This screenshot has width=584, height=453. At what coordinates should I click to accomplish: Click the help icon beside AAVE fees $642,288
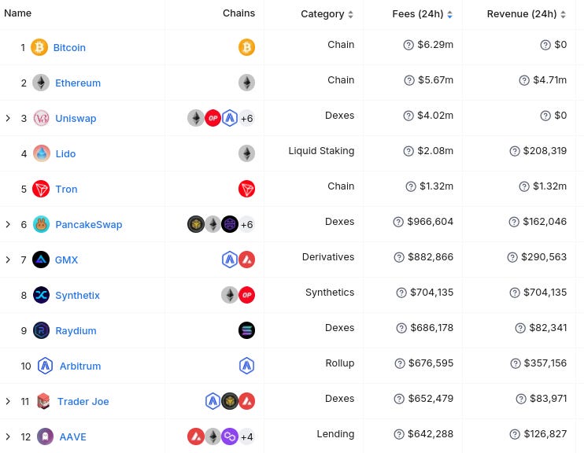point(399,434)
